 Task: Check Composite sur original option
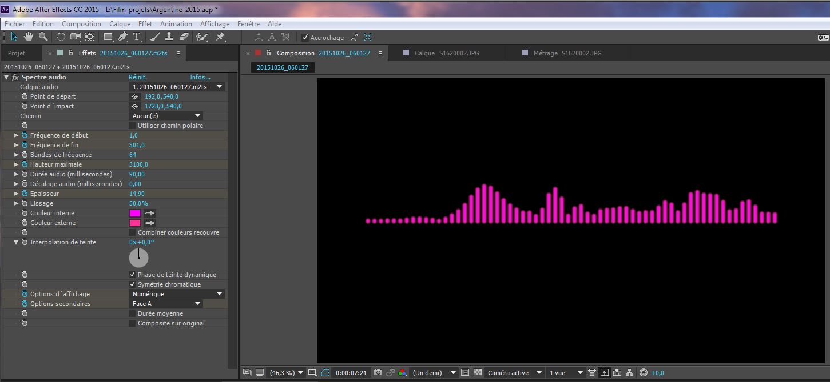pos(133,323)
